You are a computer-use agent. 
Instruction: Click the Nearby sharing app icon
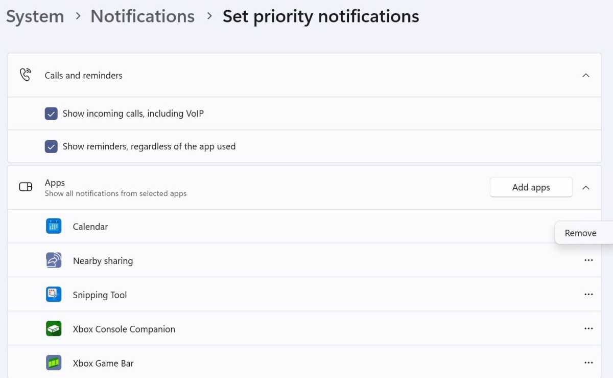tap(54, 260)
